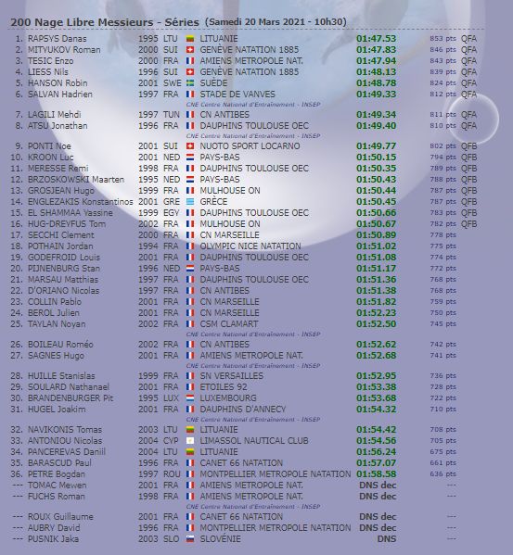Click NUOTO SPORT LOCARNO club name
Screen dimensions: 513x555
click(250, 146)
